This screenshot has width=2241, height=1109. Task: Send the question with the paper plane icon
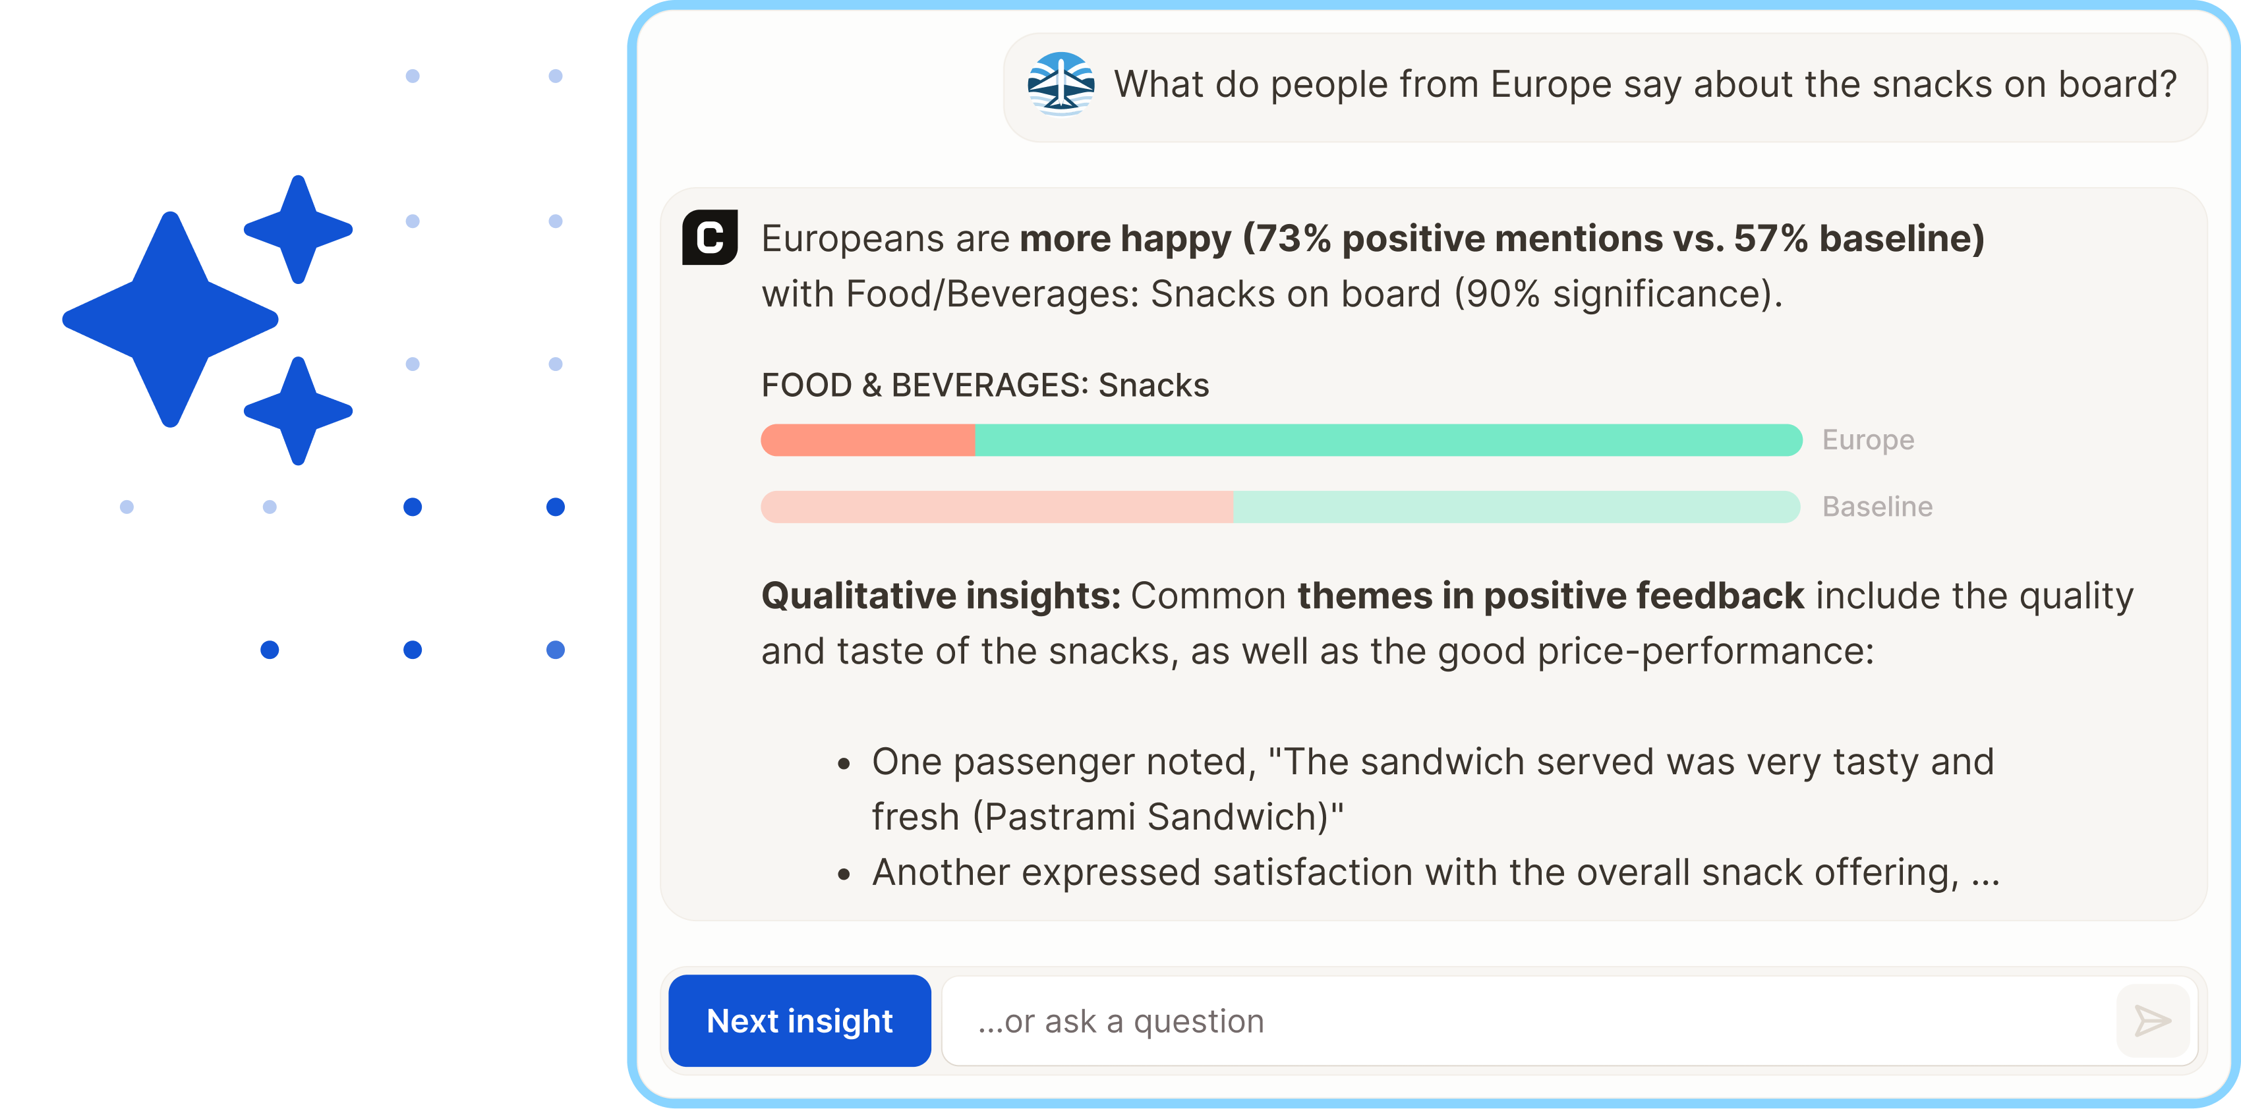point(2152,1020)
